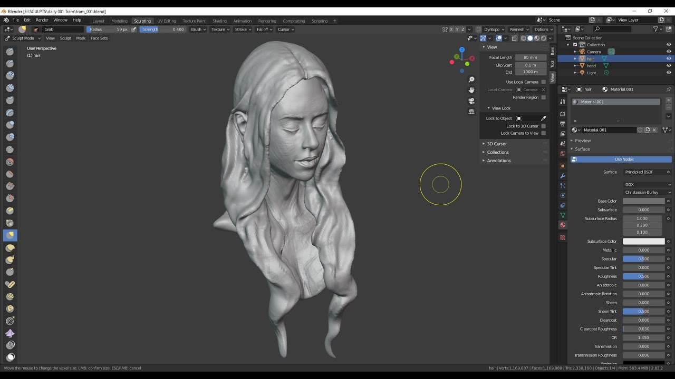Switch to the Modeling workspace tab
The height and width of the screenshot is (379, 675).
[x=119, y=21]
